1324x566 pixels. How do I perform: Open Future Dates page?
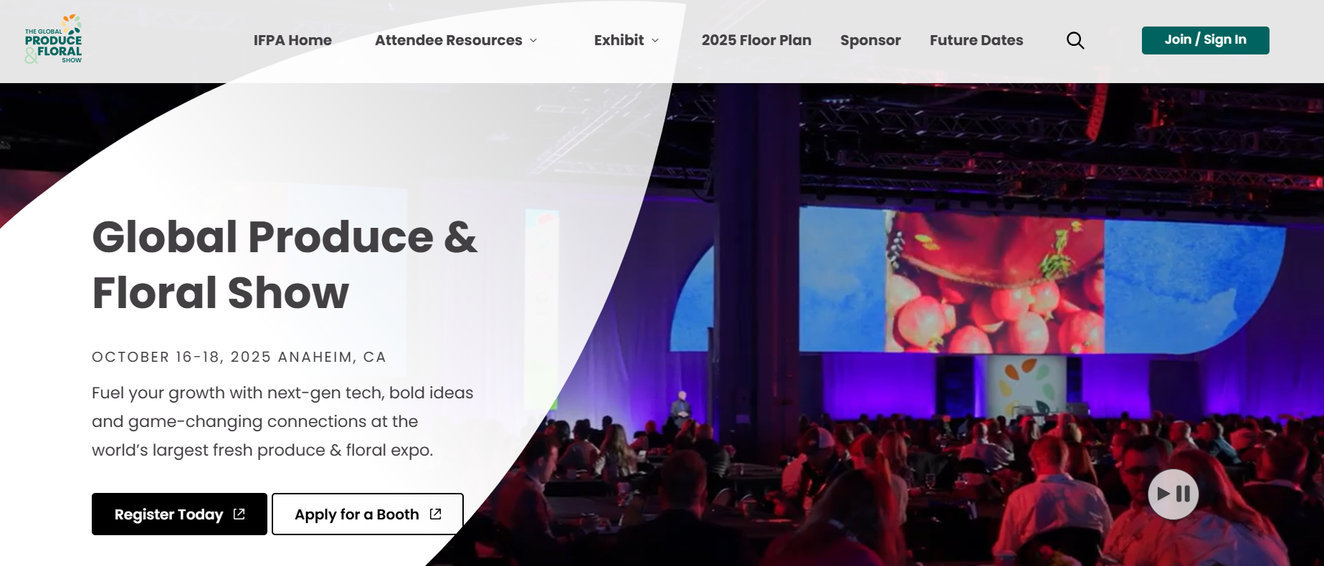pos(976,40)
